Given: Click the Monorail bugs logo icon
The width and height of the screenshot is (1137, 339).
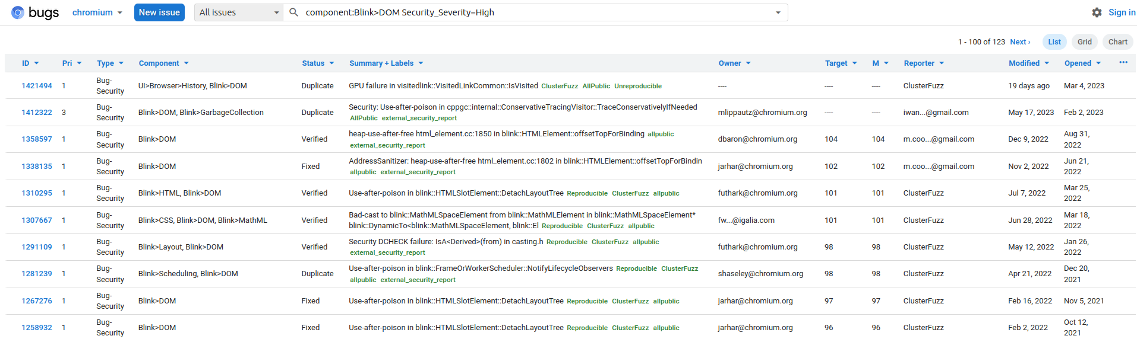Looking at the screenshot, I should click(x=18, y=12).
